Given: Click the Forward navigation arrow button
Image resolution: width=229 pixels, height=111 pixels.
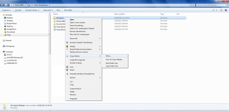Looking at the screenshot, I should 6,5.
